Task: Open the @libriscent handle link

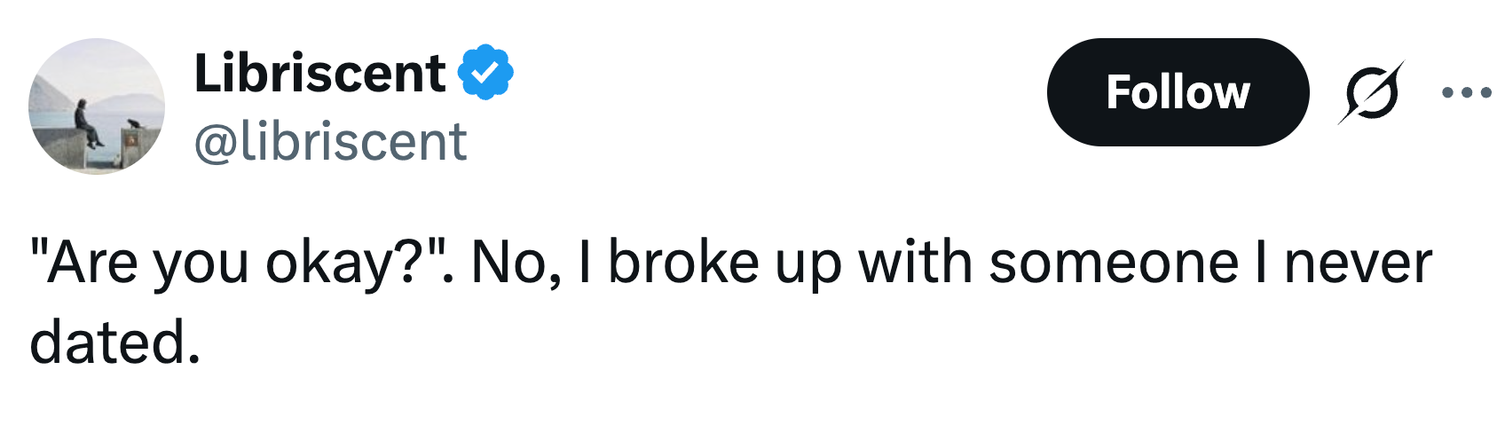Action: [330, 142]
